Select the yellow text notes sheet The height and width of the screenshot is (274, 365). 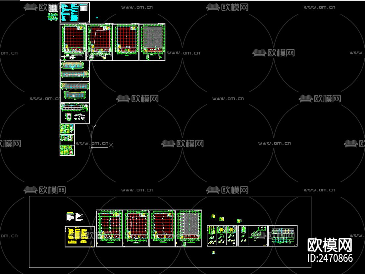tap(80, 237)
